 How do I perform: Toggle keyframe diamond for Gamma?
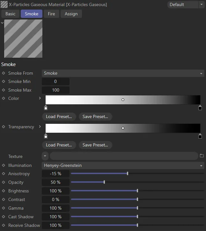click(x=4, y=208)
